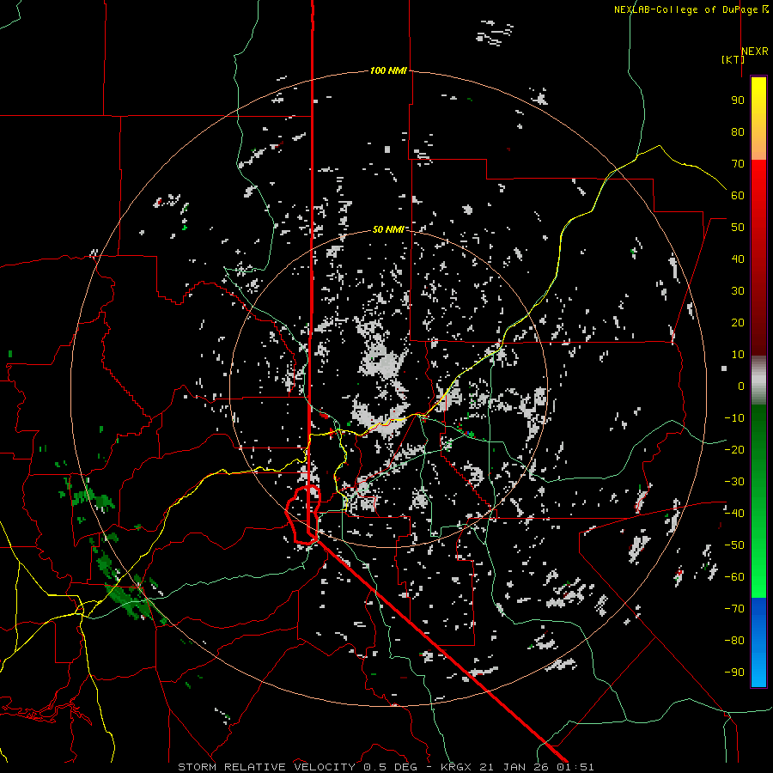Click the thick red outlined polygon on the map
The image size is (773, 773).
[x=304, y=514]
